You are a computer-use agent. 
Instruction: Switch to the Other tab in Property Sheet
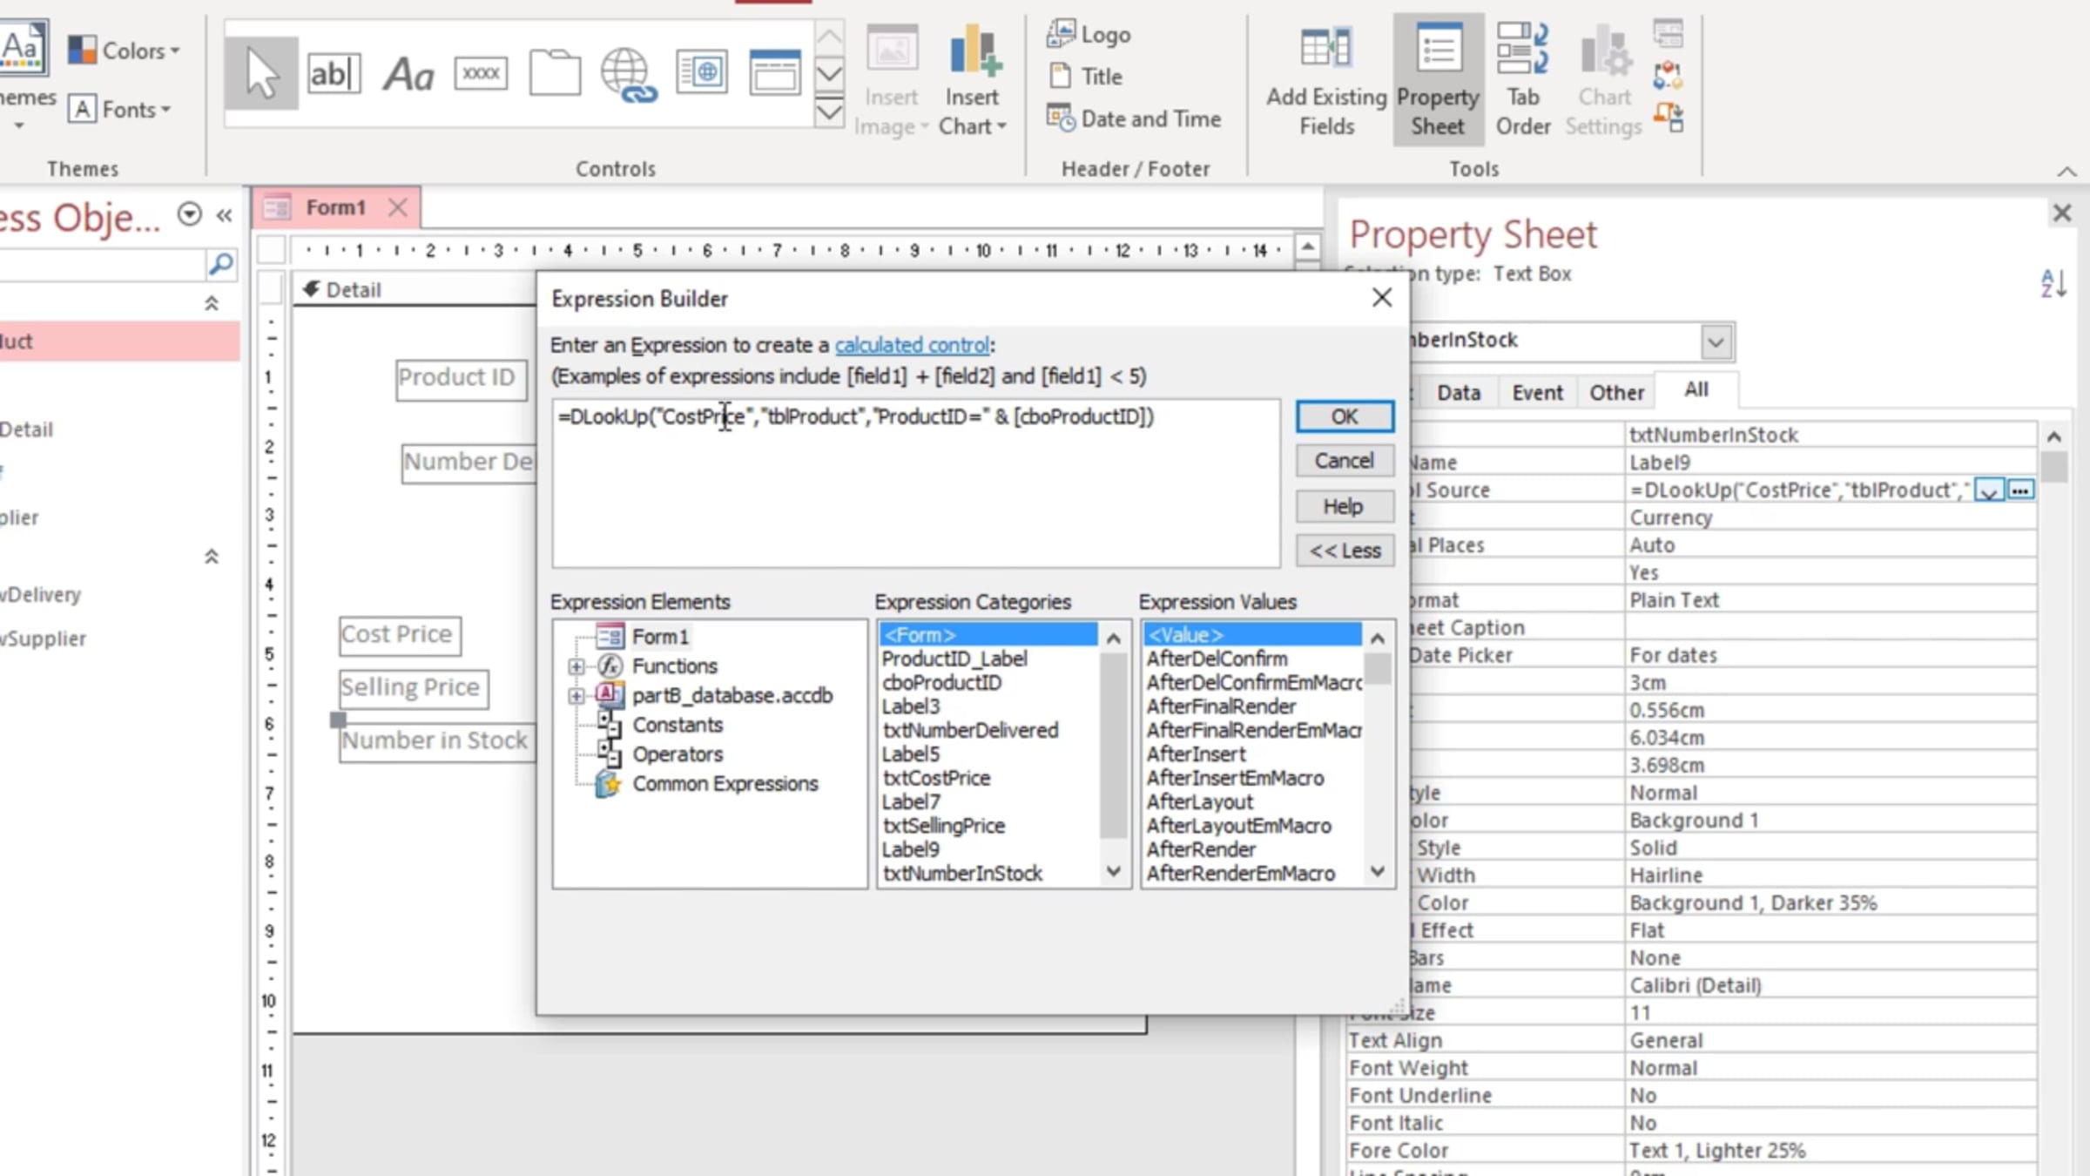click(x=1616, y=393)
